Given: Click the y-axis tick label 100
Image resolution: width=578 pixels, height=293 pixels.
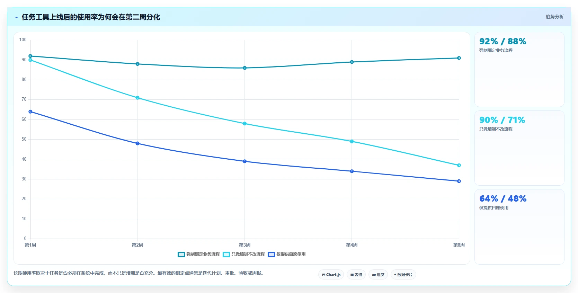Looking at the screenshot, I should [23, 40].
